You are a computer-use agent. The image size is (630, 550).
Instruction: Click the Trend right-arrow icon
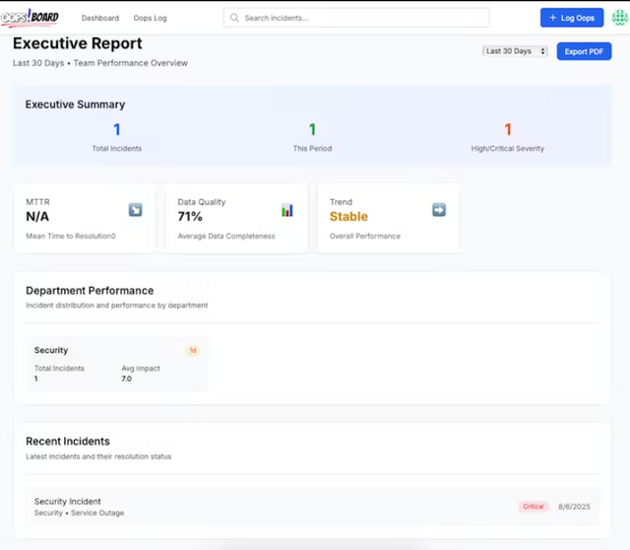click(x=439, y=210)
